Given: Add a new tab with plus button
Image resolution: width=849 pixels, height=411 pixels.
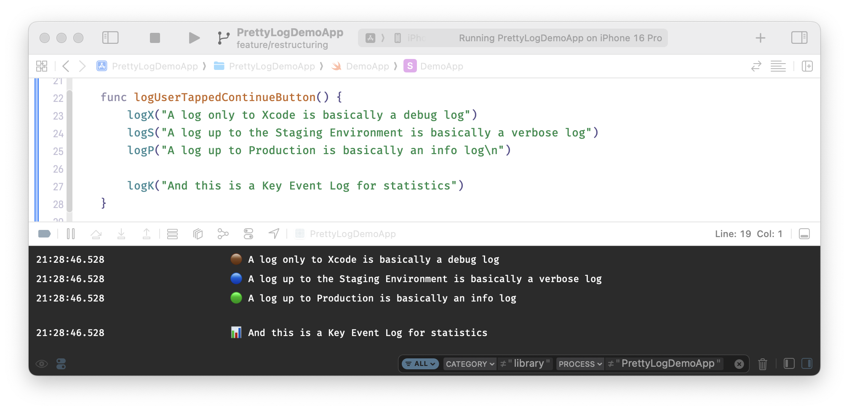Looking at the screenshot, I should [x=760, y=38].
